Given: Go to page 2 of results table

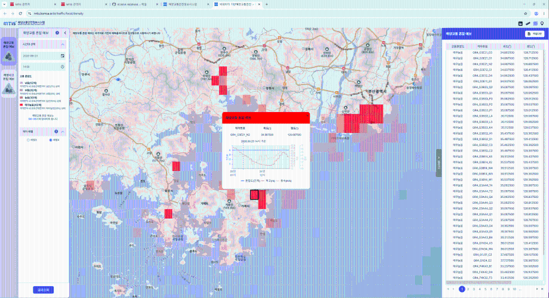Looking at the screenshot, I should [468, 289].
